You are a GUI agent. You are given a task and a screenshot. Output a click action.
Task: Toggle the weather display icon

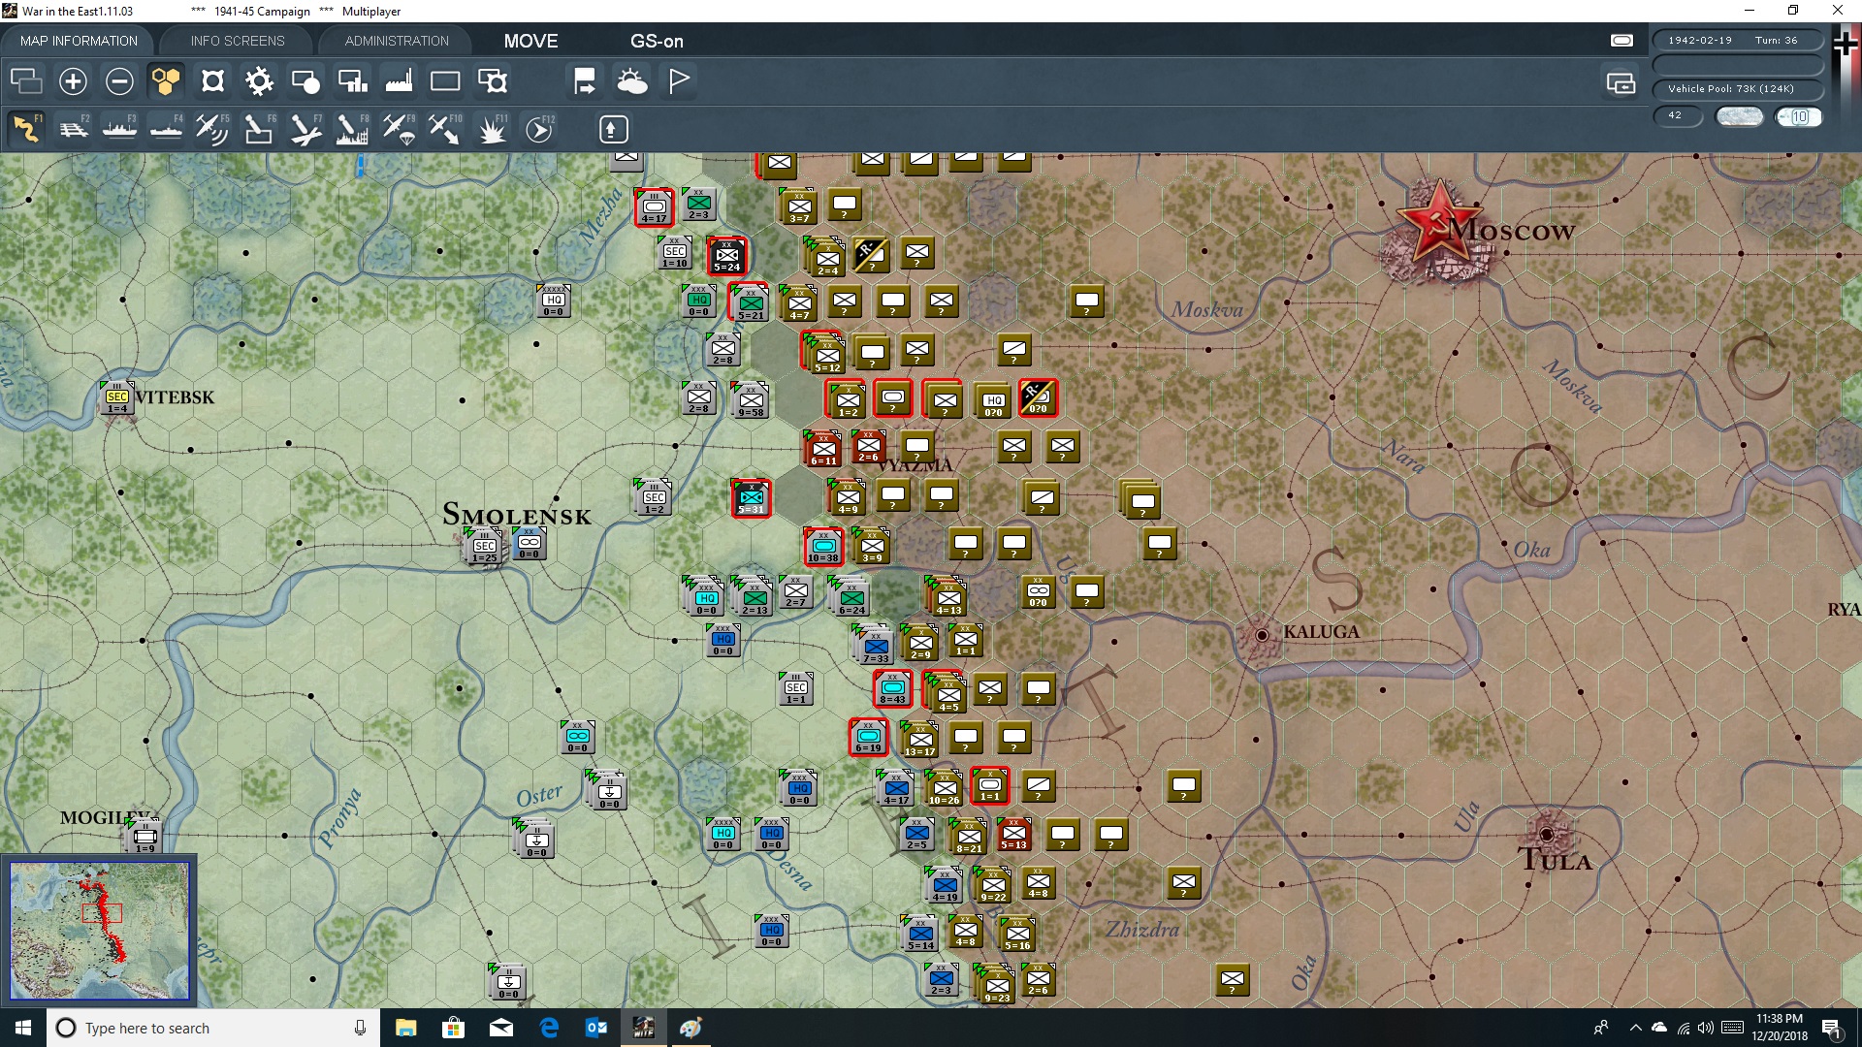coord(632,81)
